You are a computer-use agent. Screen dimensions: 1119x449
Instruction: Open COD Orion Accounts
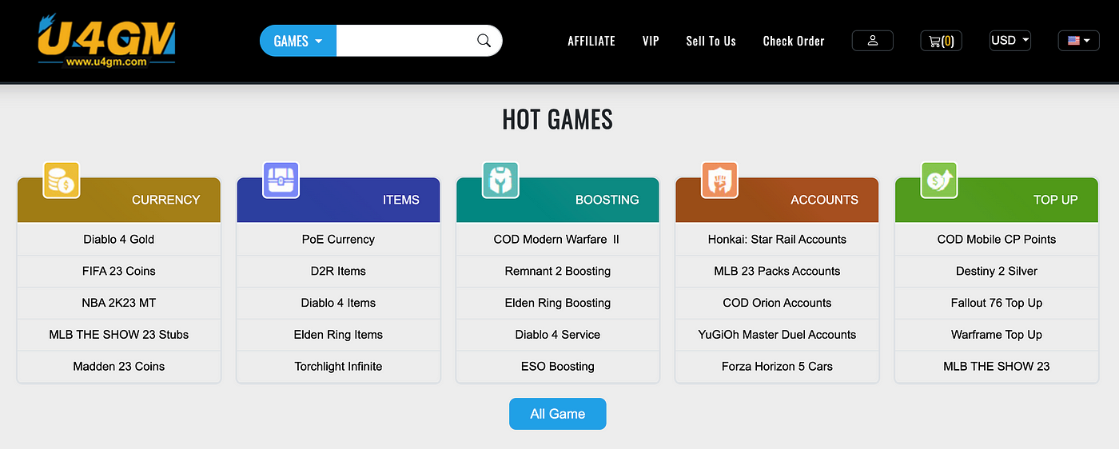(x=777, y=303)
